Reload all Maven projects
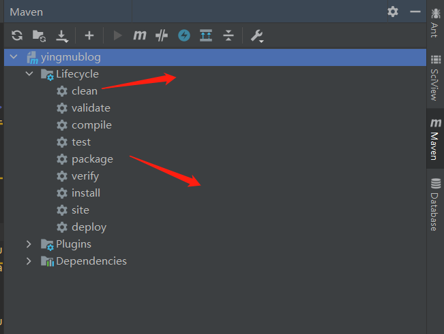Viewport: 444px width, 334px height. pyautogui.click(x=17, y=35)
